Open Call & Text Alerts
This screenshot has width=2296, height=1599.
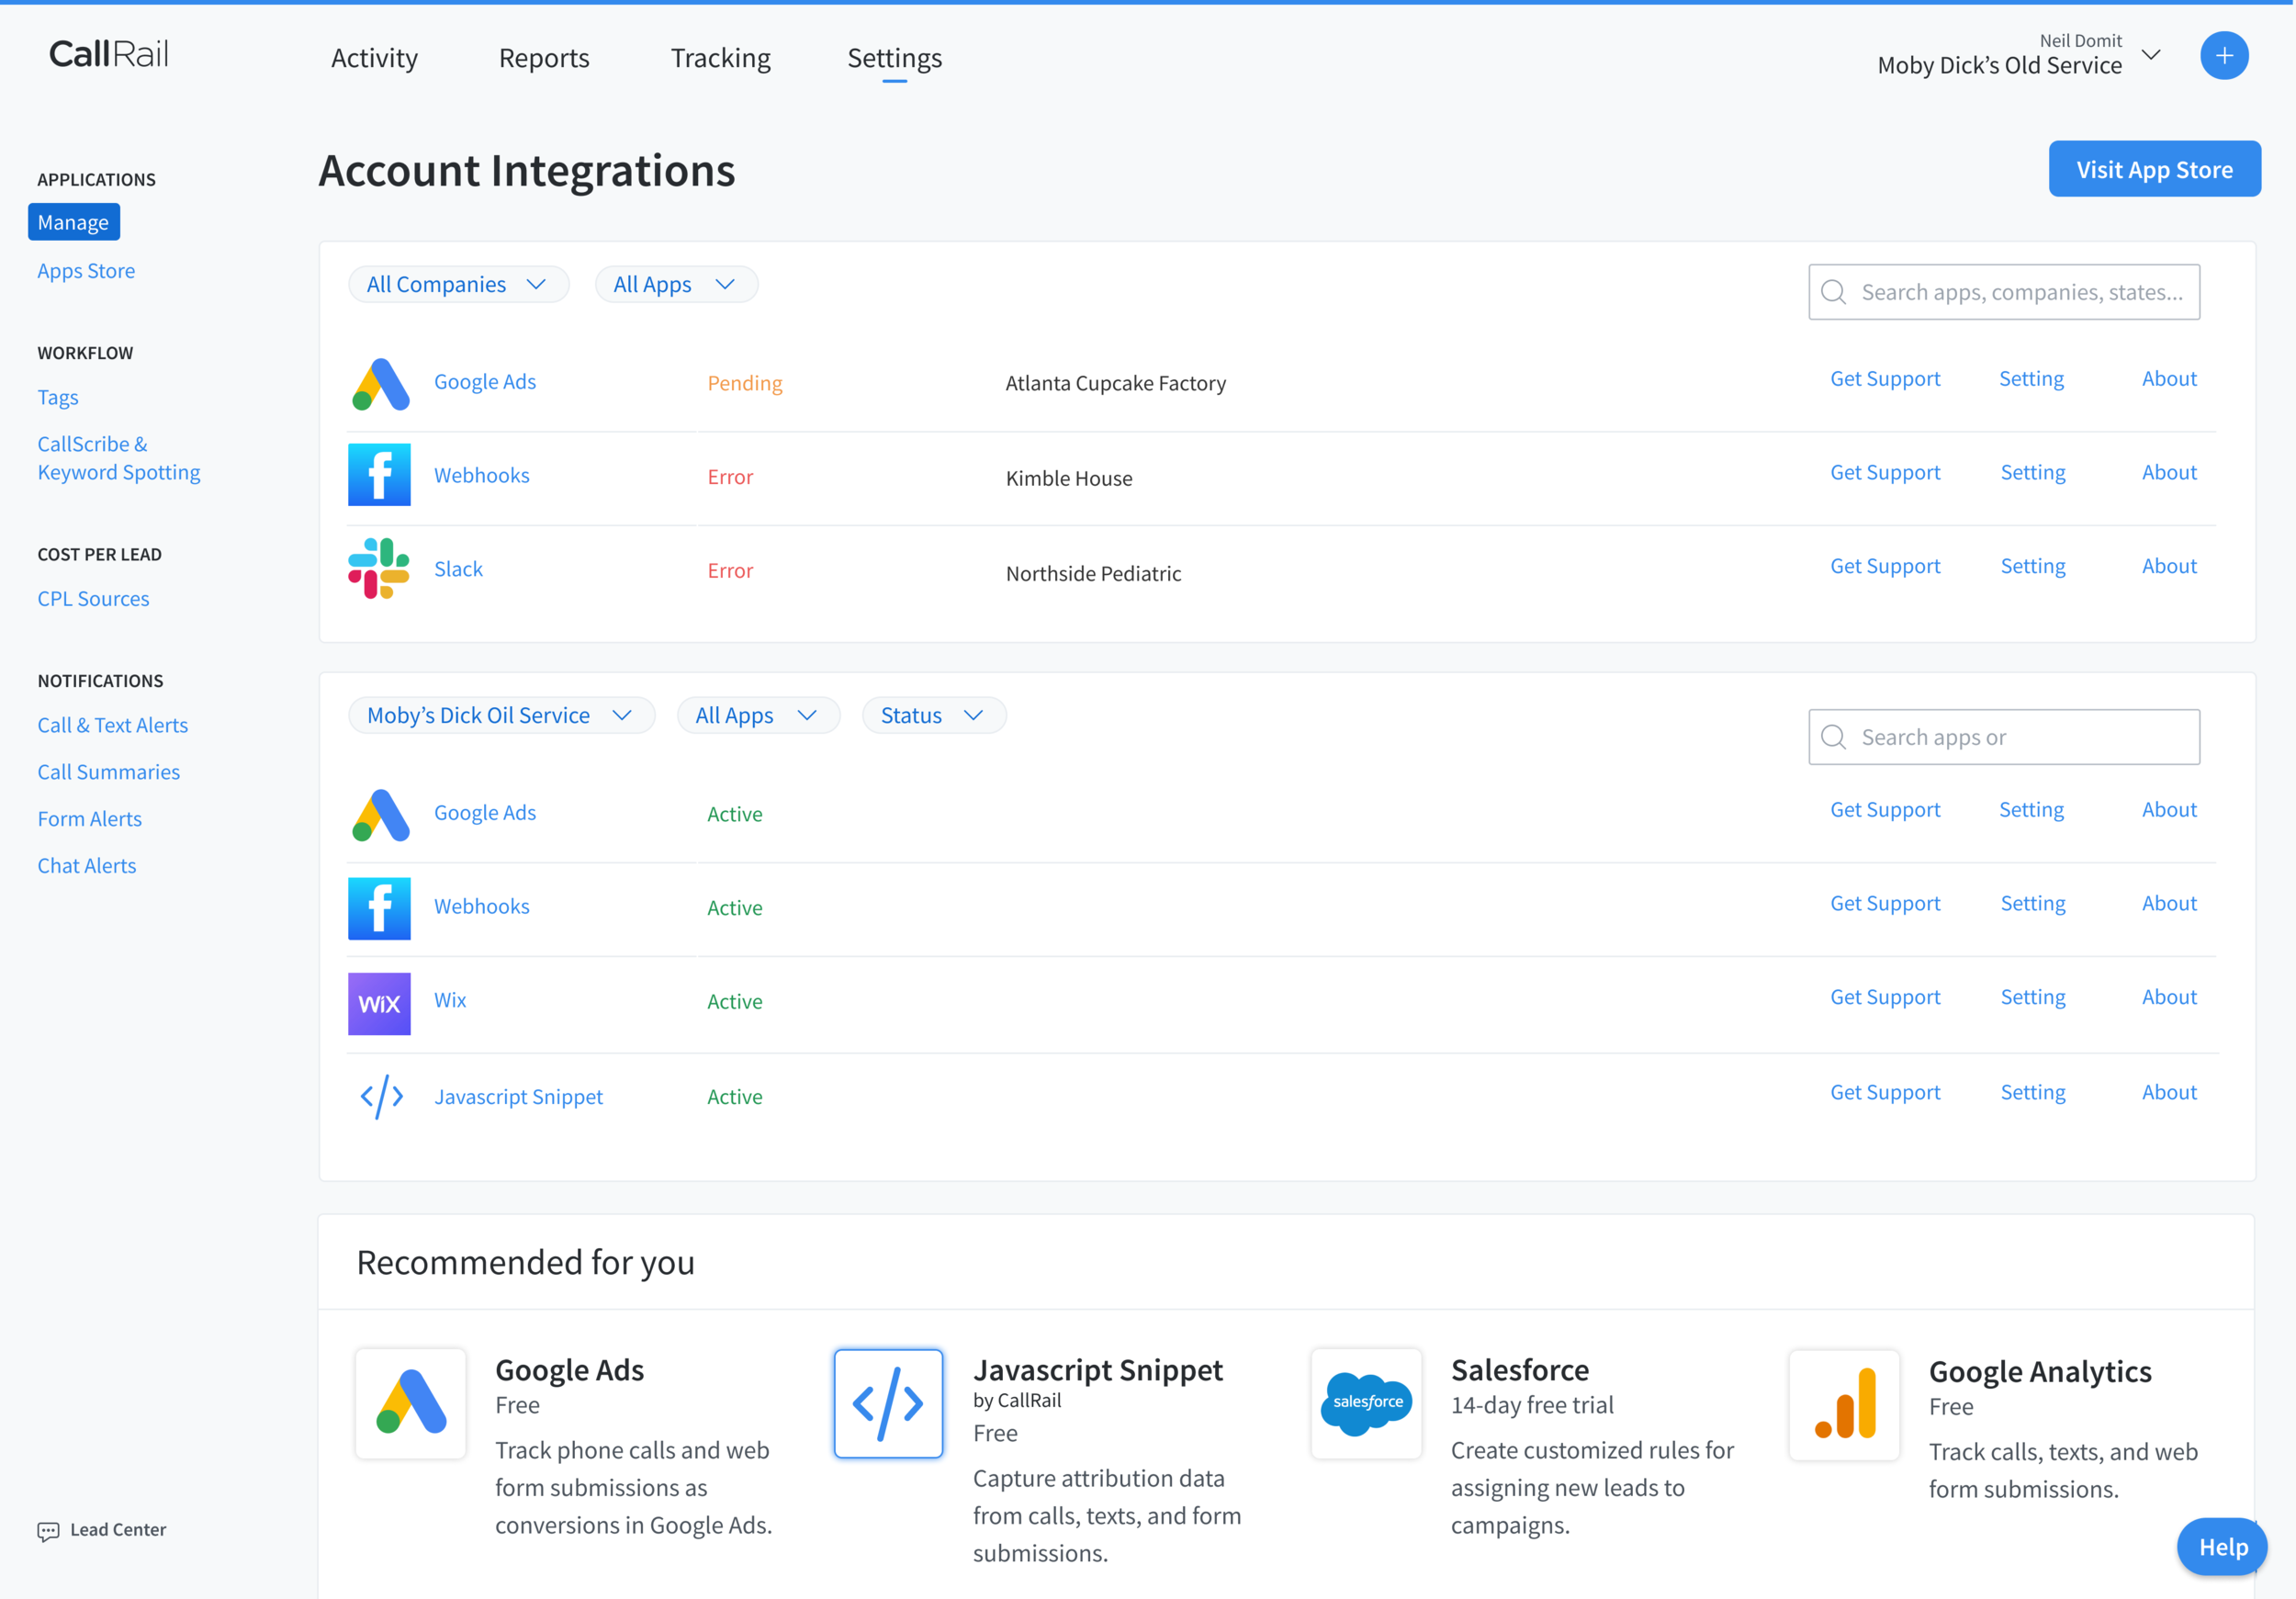click(113, 725)
